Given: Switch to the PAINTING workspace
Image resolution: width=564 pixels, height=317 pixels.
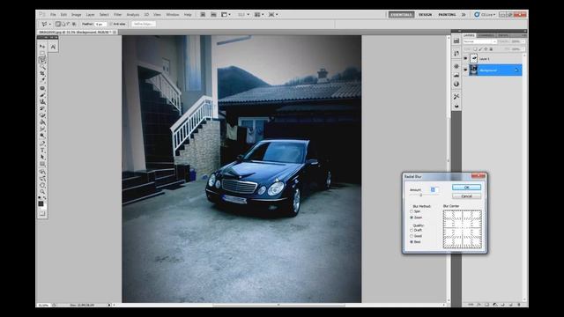Looking at the screenshot, I should [447, 15].
